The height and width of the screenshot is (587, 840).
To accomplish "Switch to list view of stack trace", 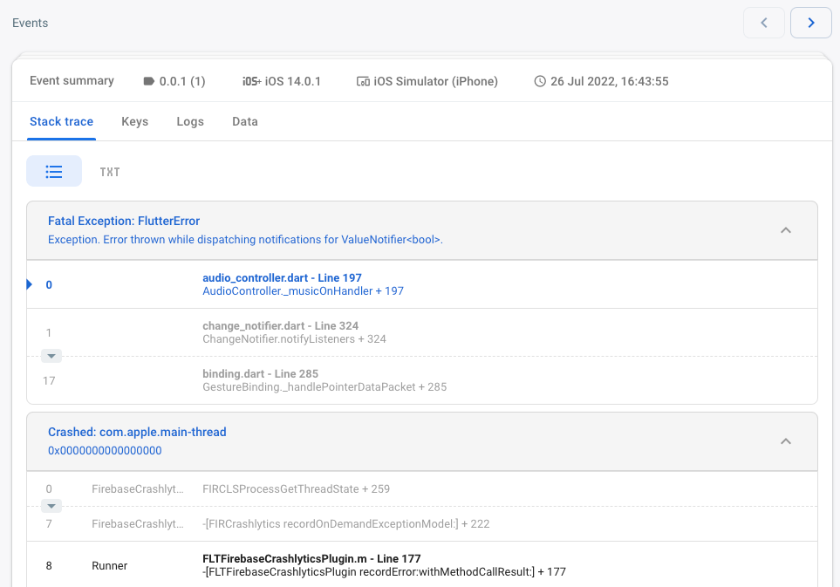I will (54, 171).
